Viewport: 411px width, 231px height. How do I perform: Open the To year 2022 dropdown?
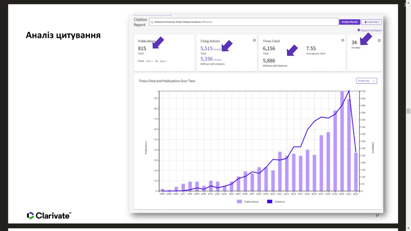pos(163,61)
